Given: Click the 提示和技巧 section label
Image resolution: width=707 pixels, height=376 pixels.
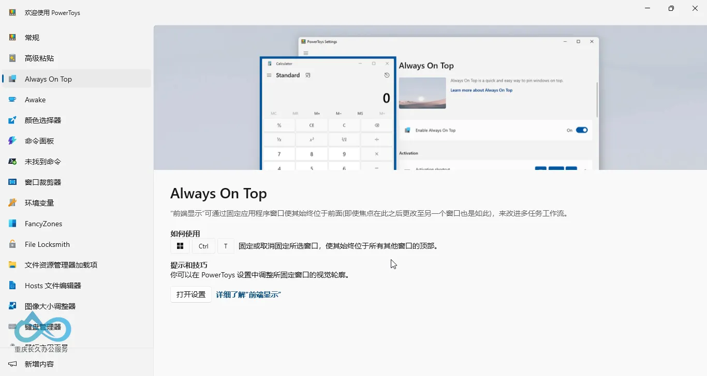Looking at the screenshot, I should 189,265.
